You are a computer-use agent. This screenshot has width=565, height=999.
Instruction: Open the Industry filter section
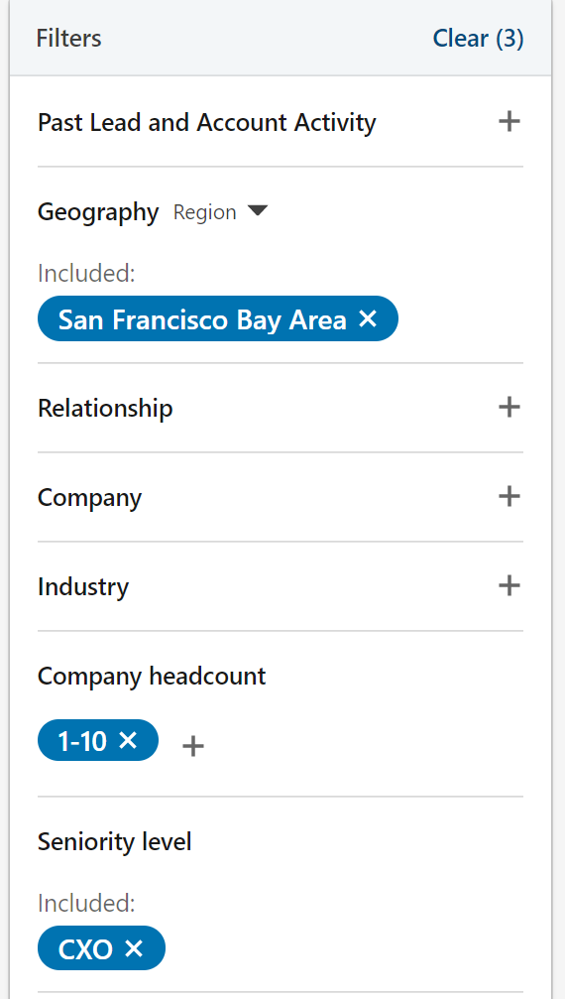280,585
